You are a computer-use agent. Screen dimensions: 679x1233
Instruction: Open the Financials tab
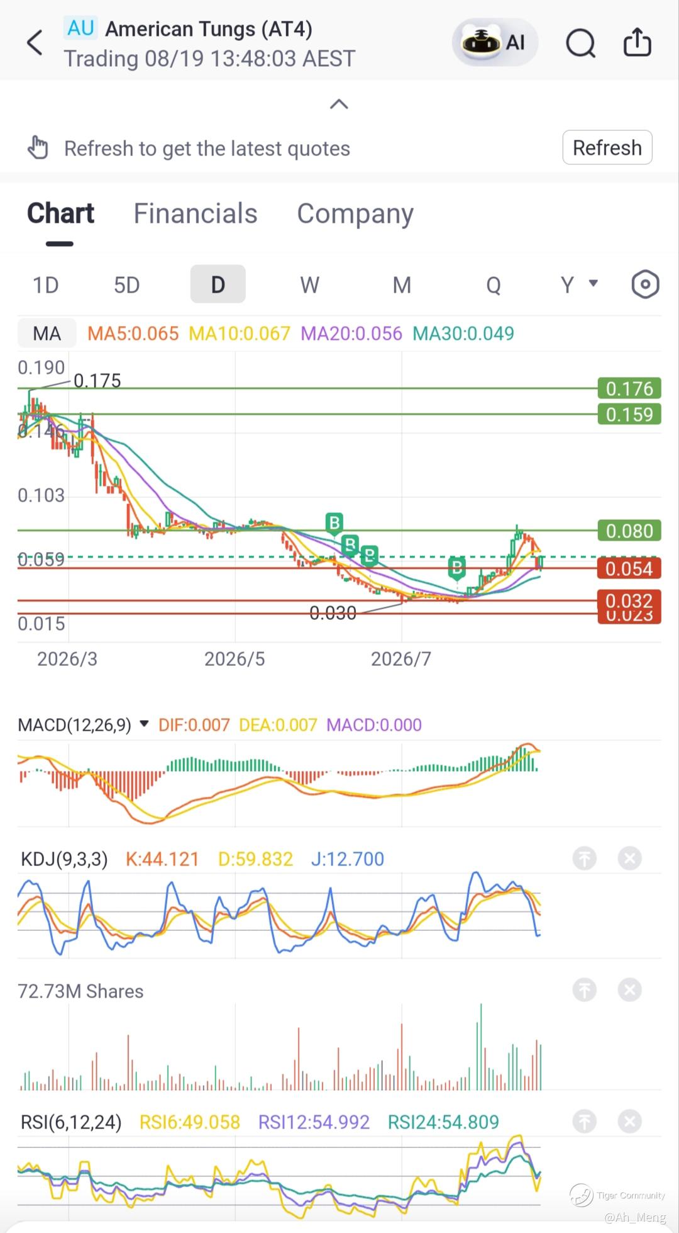coord(196,213)
